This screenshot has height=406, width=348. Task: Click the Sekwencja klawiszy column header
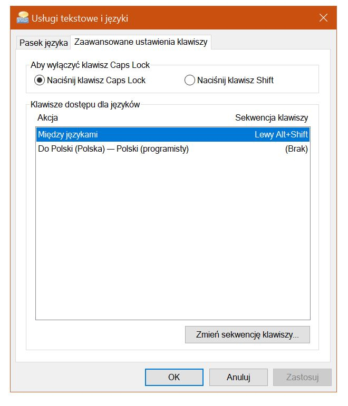click(271, 117)
